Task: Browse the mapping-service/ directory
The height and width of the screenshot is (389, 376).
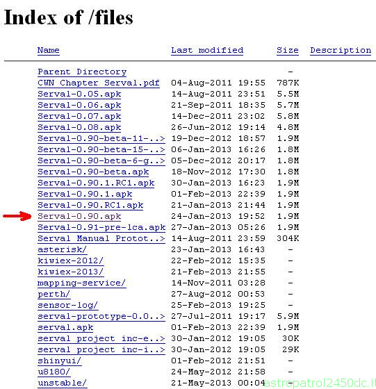Action: 82,283
